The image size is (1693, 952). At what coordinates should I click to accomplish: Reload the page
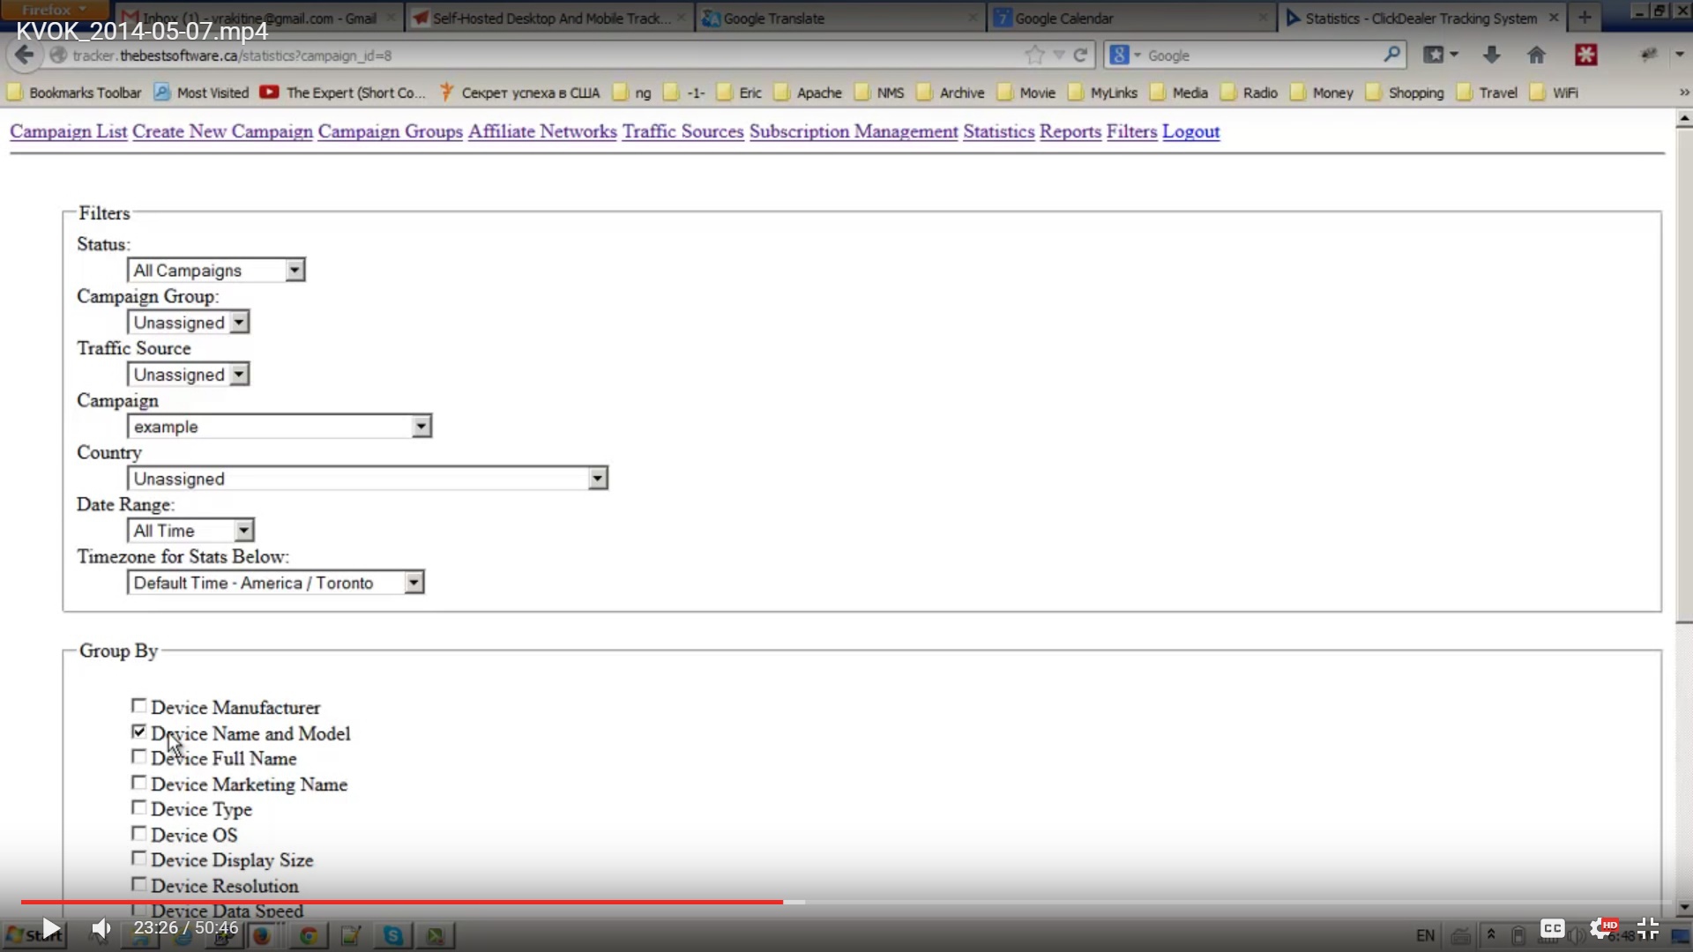pos(1080,55)
